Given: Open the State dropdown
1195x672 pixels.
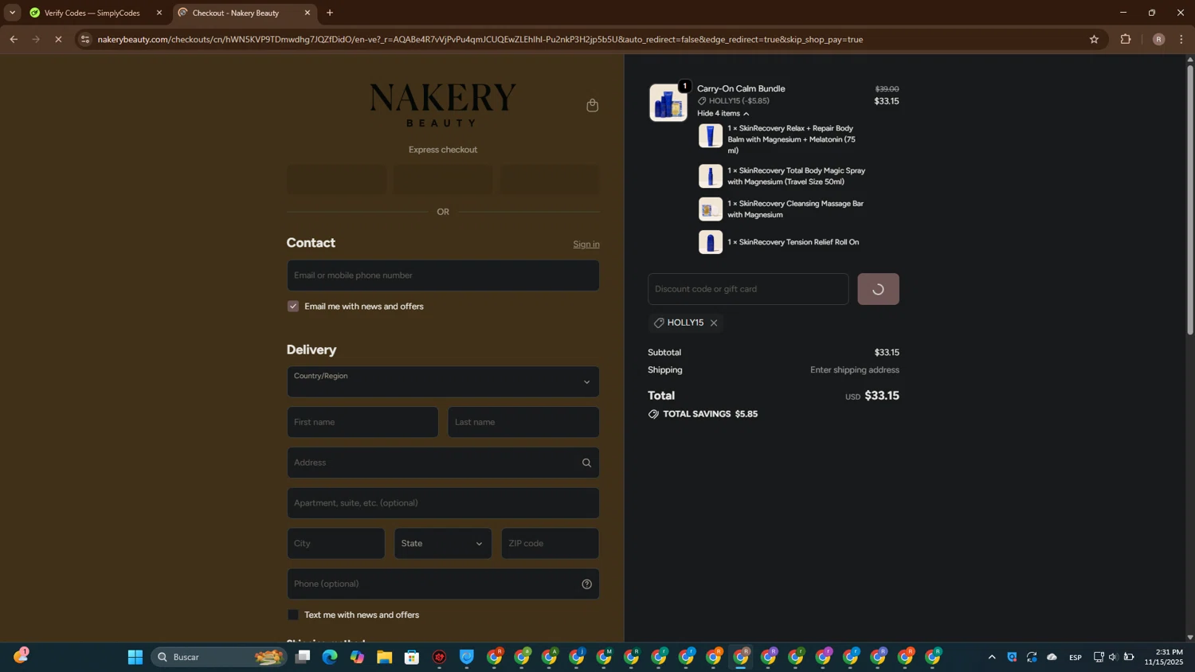Looking at the screenshot, I should point(443,544).
